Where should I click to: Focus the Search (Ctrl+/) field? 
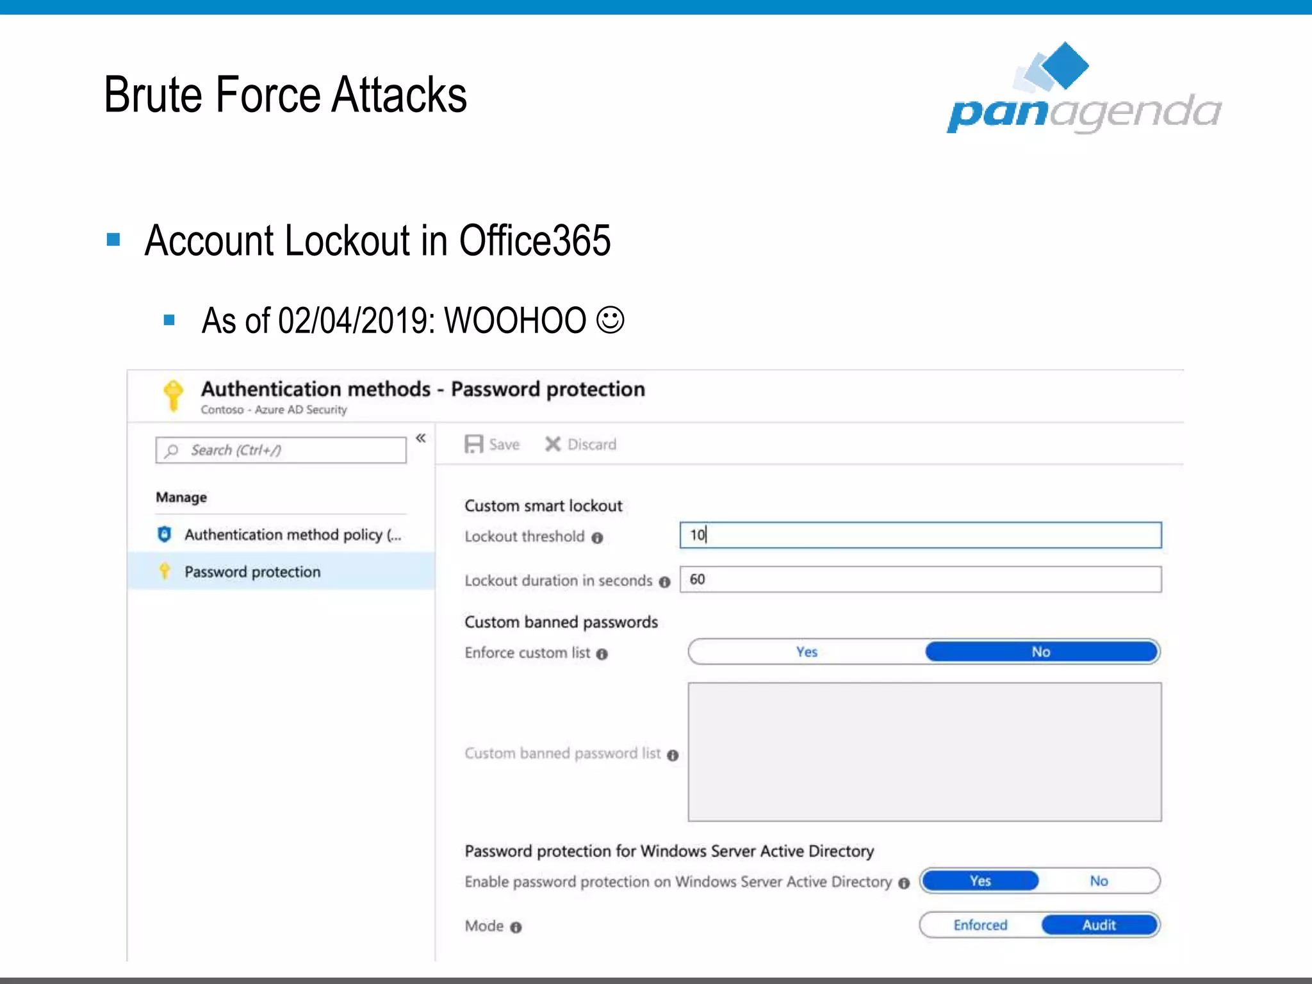tap(281, 450)
